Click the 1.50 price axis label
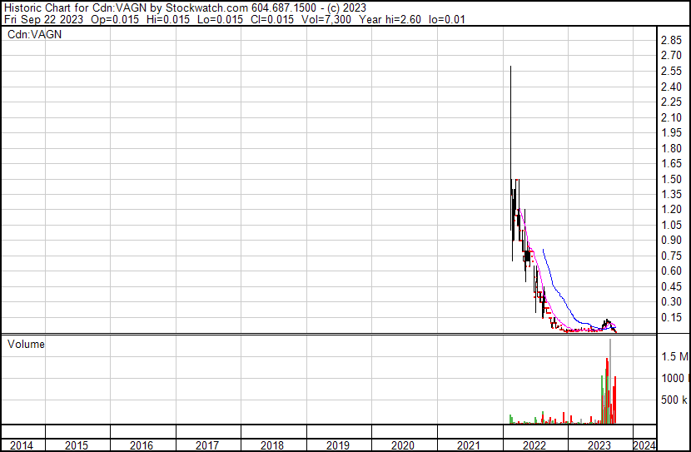 click(671, 179)
